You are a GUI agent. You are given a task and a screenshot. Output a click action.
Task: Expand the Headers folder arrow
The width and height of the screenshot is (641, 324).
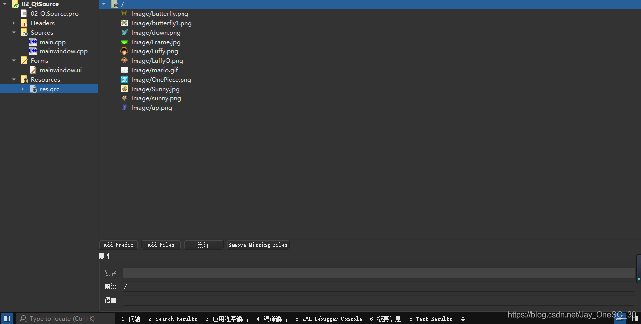[x=14, y=23]
